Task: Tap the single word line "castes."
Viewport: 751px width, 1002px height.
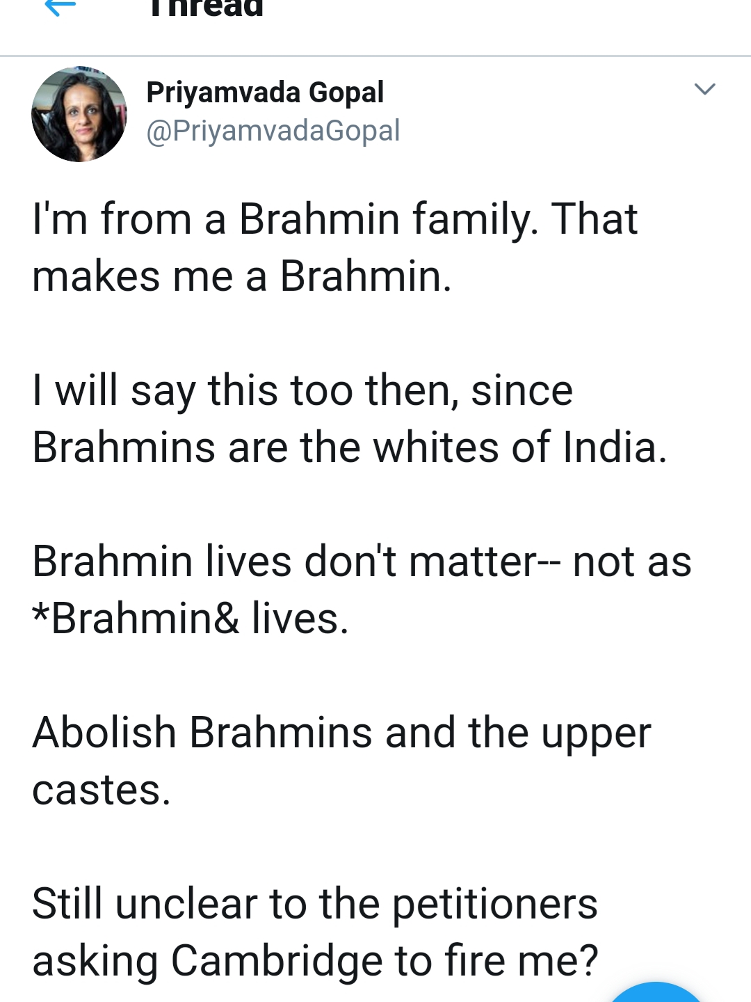Action: pos(102,790)
